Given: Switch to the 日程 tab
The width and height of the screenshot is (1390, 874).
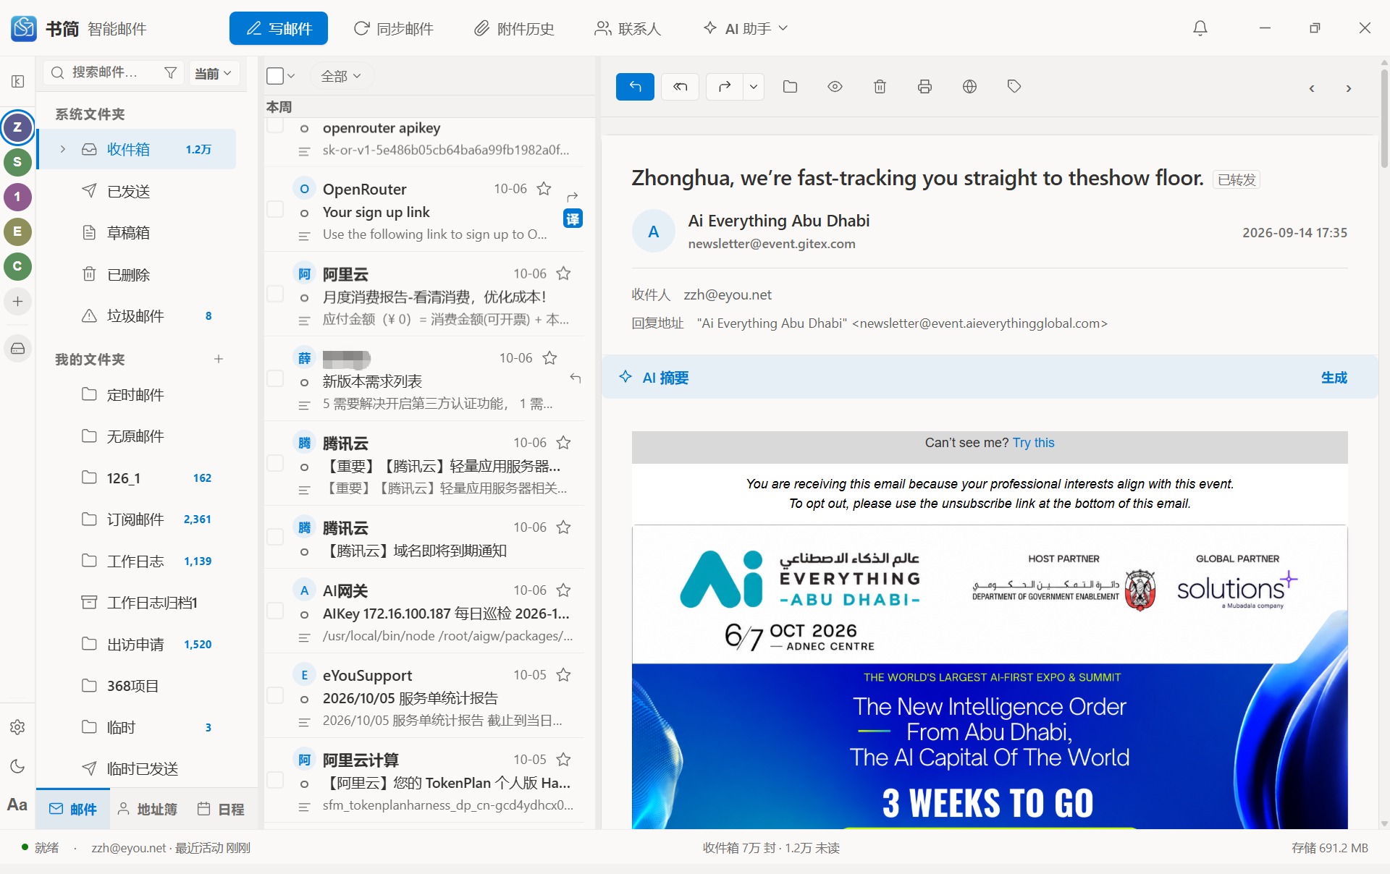Looking at the screenshot, I should click(221, 809).
